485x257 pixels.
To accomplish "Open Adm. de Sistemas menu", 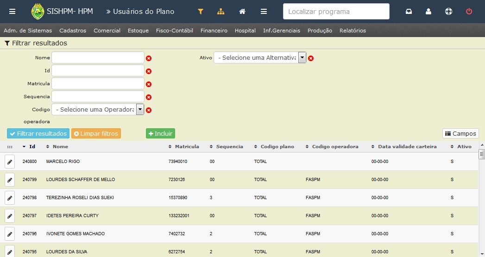I will tap(28, 30).
